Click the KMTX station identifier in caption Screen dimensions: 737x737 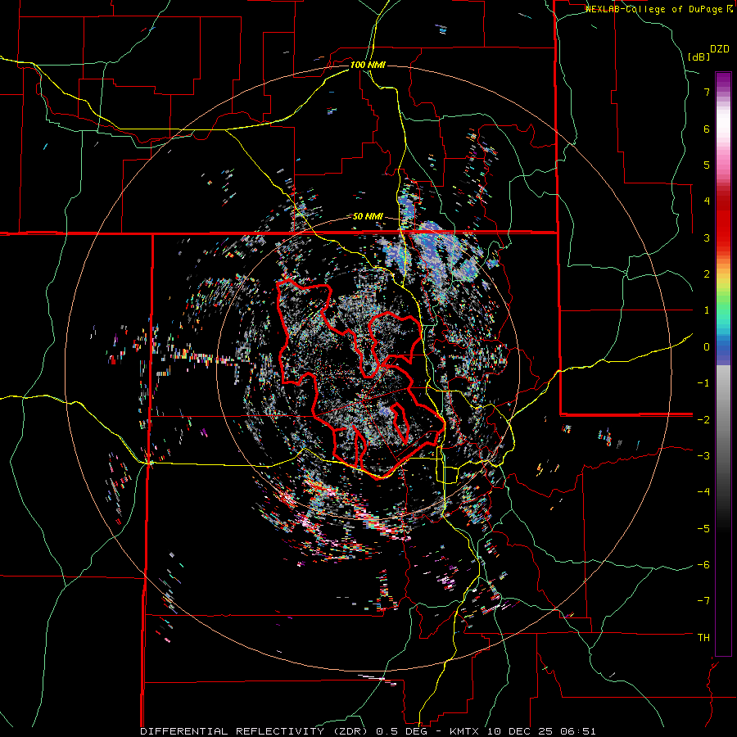click(464, 731)
